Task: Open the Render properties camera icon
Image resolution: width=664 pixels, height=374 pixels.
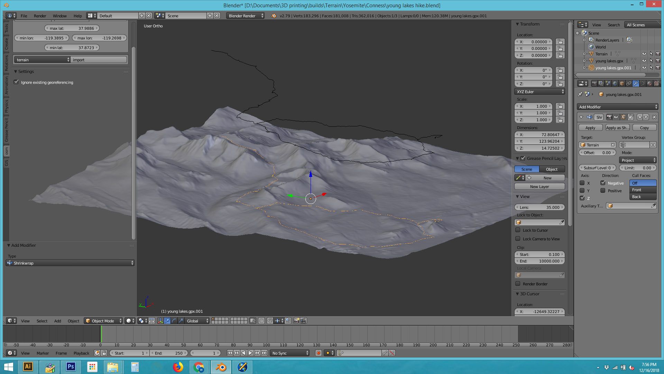Action: (594, 83)
